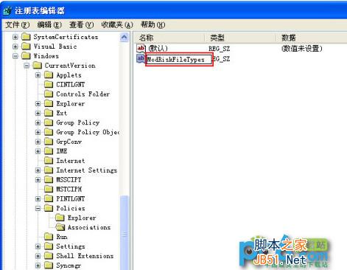This screenshot has height=270, width=347.
Task: Sort values by the 名称 column header
Action: tap(169, 38)
